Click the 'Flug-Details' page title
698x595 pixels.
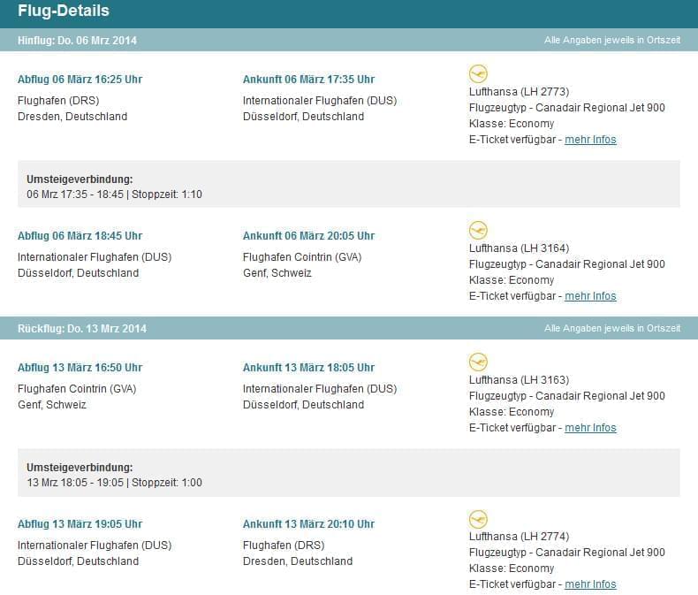coord(64,11)
